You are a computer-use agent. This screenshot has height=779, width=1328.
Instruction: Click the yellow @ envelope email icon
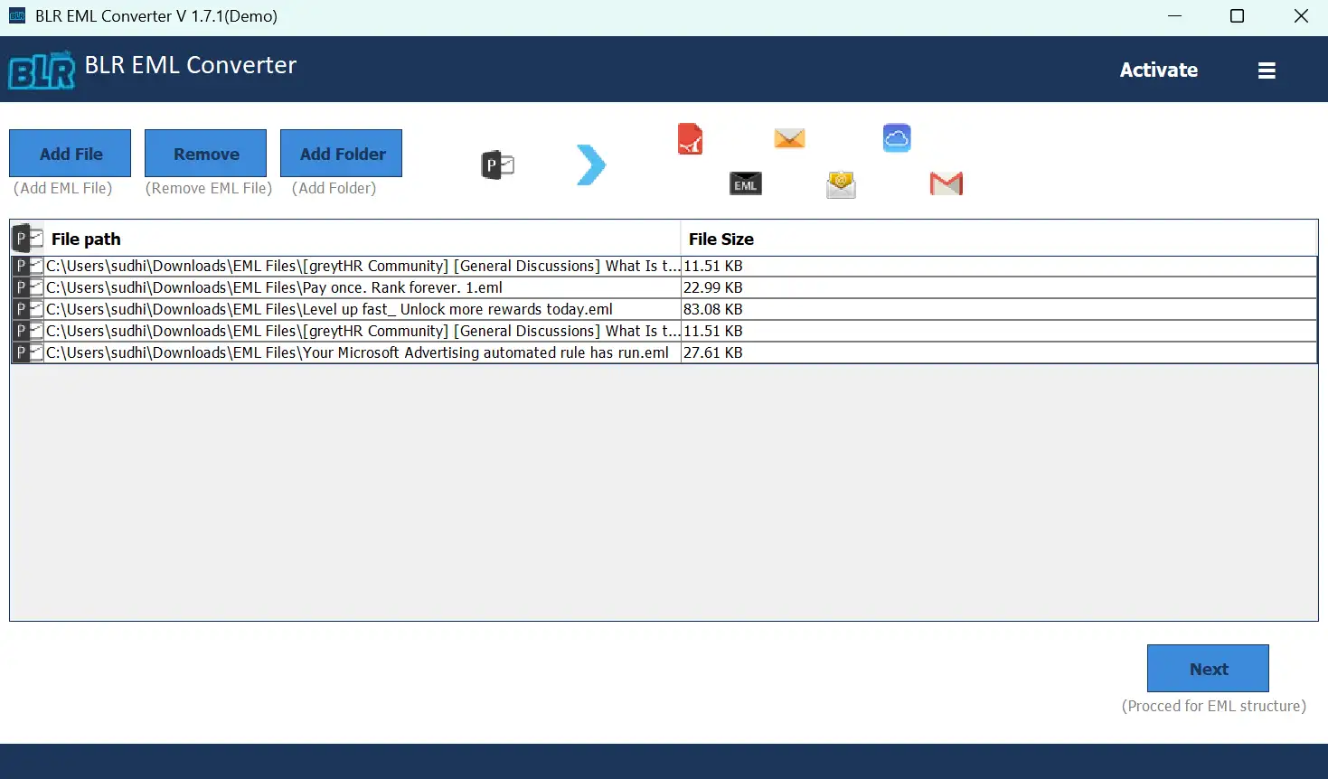tap(841, 184)
